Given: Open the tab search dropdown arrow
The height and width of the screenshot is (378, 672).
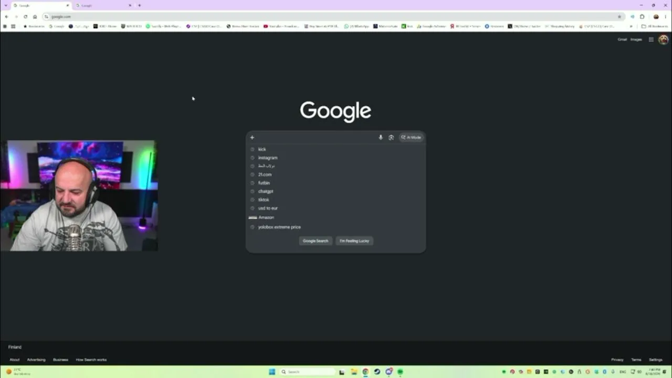Looking at the screenshot, I should [5, 5].
